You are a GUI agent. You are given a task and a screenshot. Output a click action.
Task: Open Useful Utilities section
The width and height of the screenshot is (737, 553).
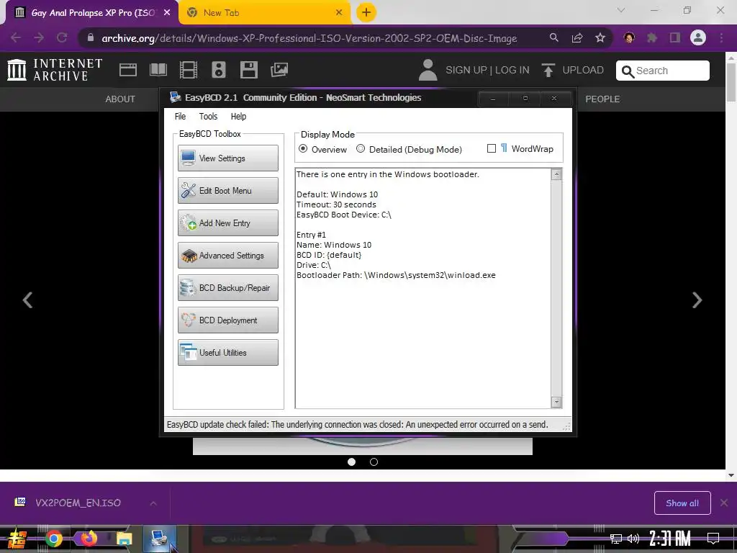click(228, 353)
